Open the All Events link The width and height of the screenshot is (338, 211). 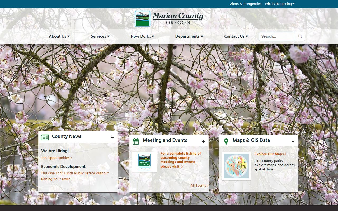tap(199, 186)
